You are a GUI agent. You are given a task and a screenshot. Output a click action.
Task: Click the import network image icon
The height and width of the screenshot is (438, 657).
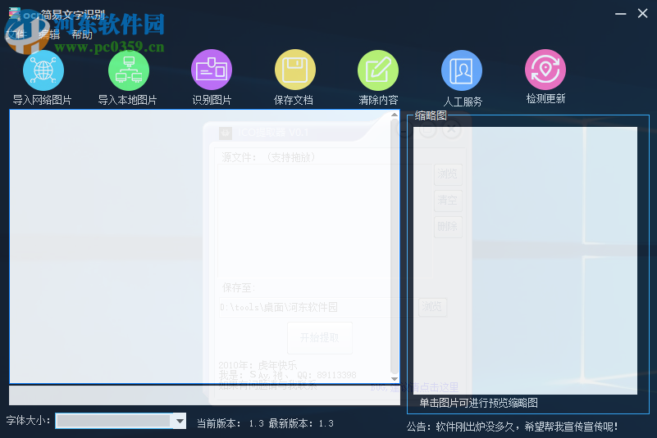(x=43, y=70)
